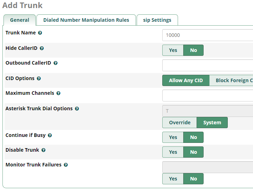Select the Allow Any CID button
Screen dimensions: 253x191
tap(186, 80)
